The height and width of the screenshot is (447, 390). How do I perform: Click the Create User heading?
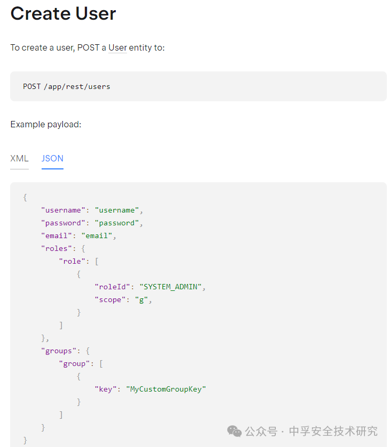(63, 13)
